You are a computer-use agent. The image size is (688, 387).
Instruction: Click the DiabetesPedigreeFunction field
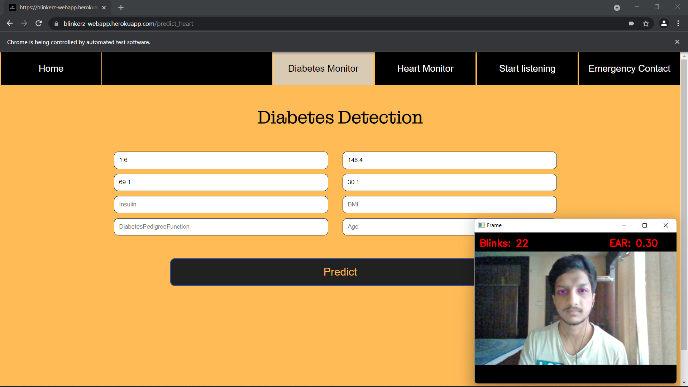(221, 227)
